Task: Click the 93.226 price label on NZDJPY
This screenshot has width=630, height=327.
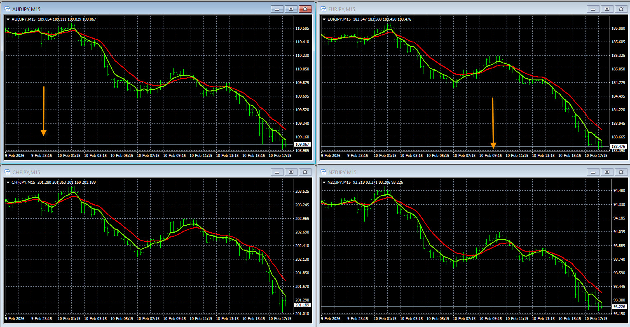Action: click(x=618, y=307)
